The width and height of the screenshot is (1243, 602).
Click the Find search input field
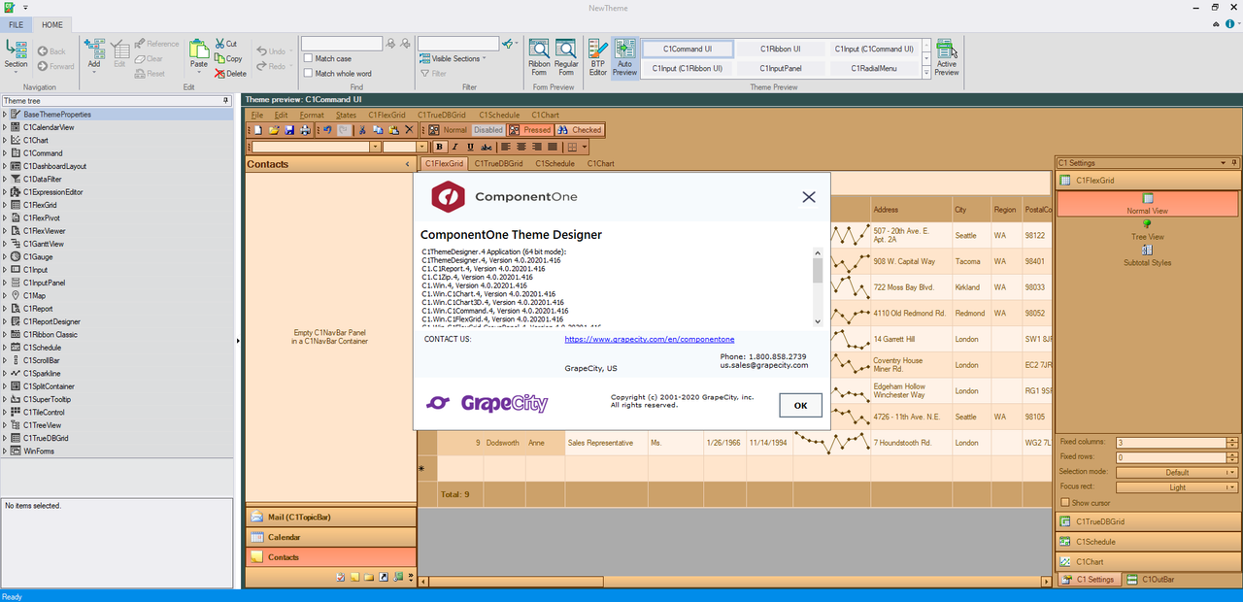coord(342,44)
